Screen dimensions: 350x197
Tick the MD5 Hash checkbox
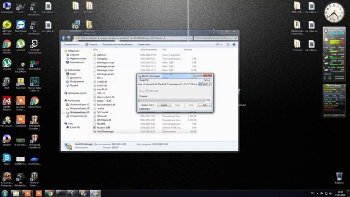click(x=147, y=91)
